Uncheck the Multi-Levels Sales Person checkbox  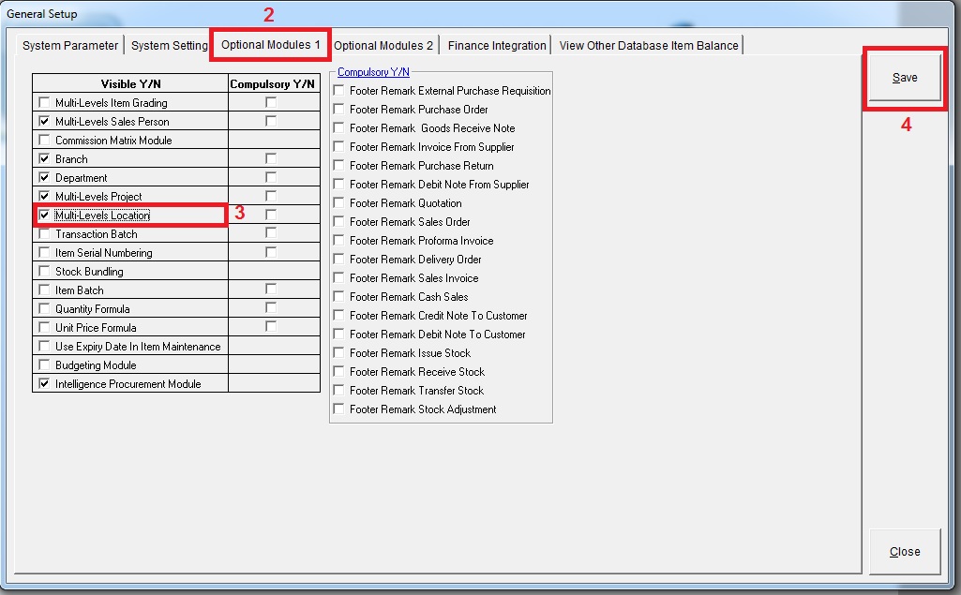pyautogui.click(x=44, y=122)
